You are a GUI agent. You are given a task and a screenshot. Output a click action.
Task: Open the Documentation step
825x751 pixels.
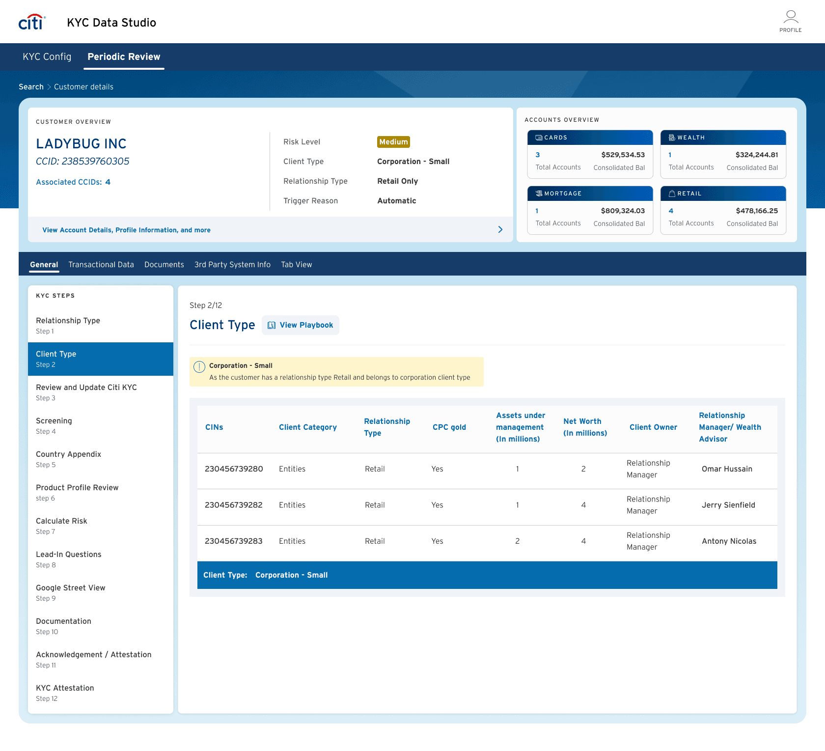[x=101, y=626]
